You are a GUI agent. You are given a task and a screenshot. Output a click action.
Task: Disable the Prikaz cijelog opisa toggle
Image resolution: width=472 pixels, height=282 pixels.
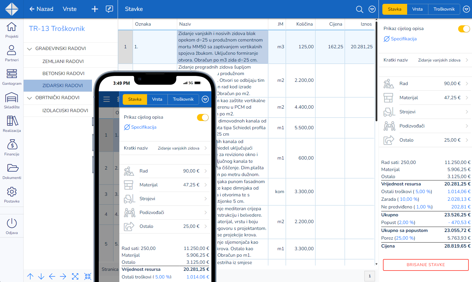click(464, 29)
